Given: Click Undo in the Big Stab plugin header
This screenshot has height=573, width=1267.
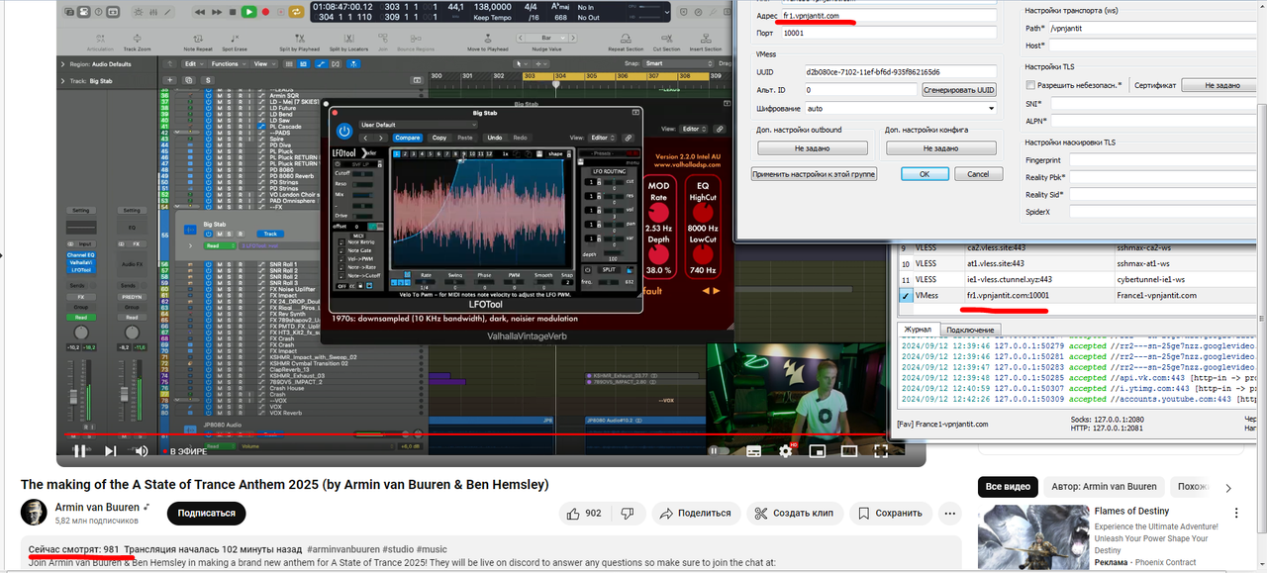Looking at the screenshot, I should pos(494,138).
